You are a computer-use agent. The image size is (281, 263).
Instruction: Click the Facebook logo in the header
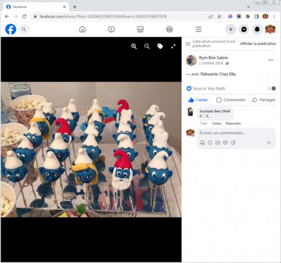pyautogui.click(x=11, y=29)
